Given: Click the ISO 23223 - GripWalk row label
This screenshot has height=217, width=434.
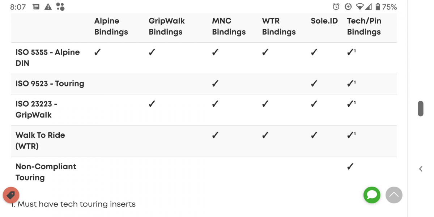Looking at the screenshot, I should coord(36,110).
